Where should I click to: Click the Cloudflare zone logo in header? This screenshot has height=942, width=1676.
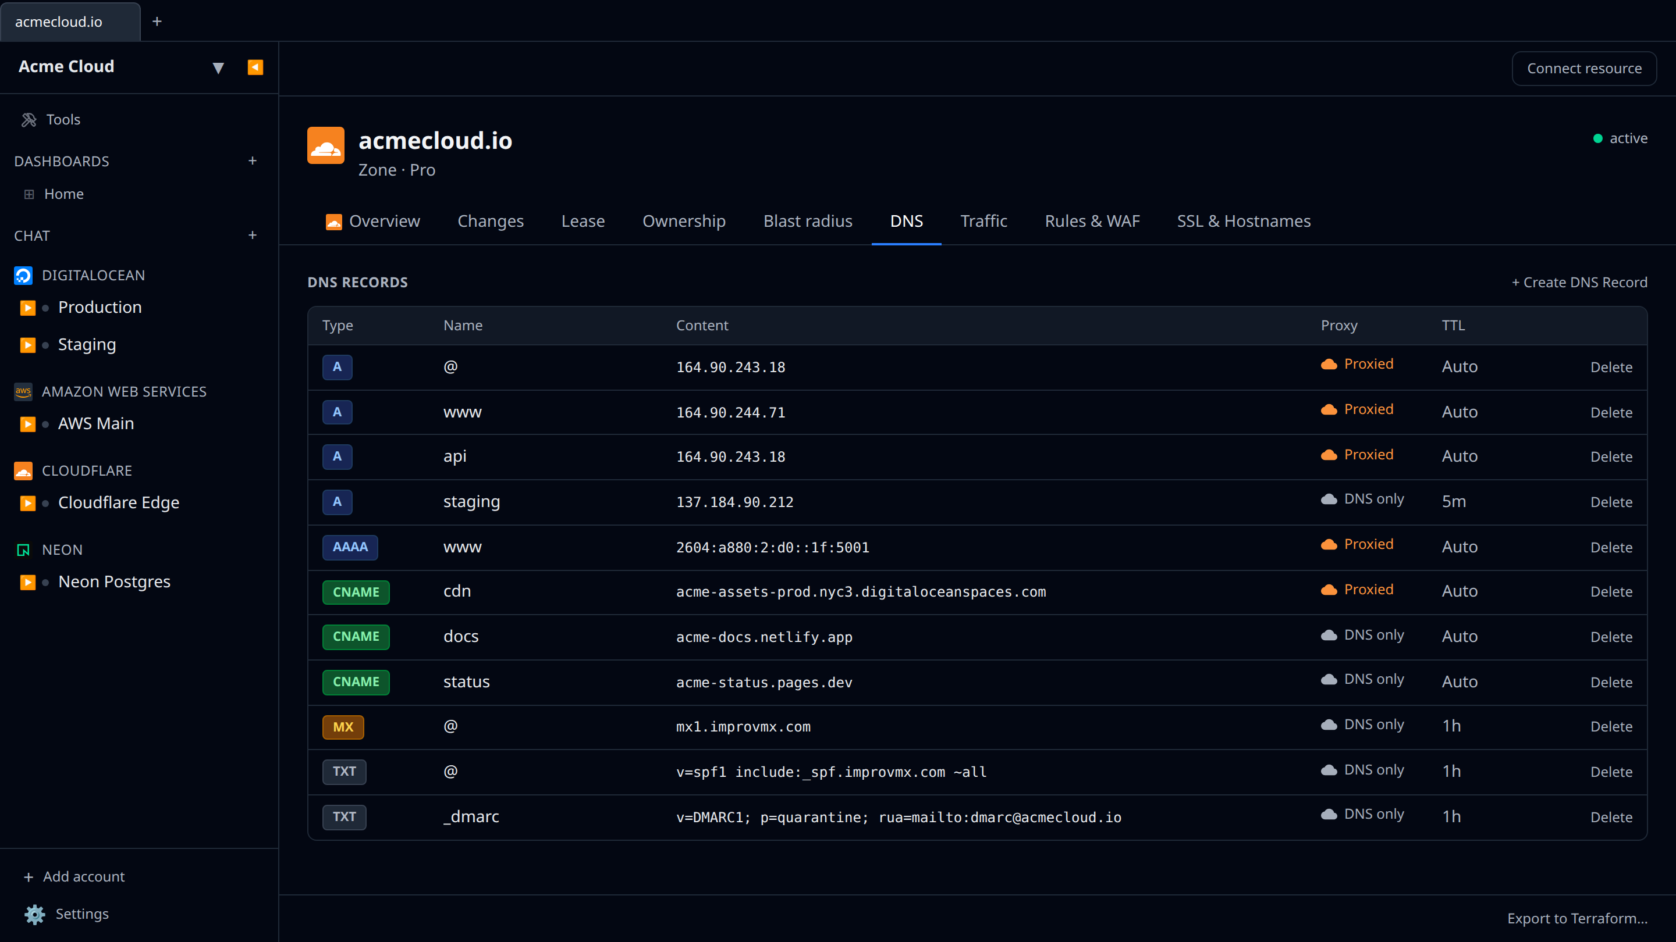(325, 145)
